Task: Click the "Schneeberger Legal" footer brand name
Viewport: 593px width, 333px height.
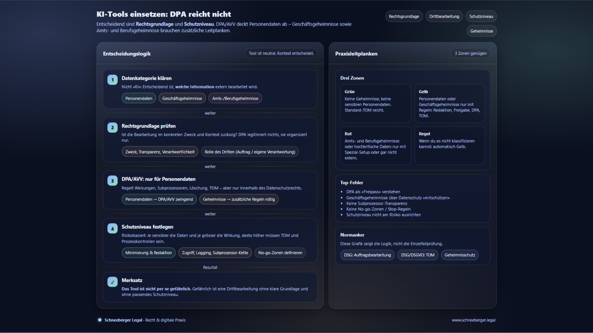Action: [123, 320]
